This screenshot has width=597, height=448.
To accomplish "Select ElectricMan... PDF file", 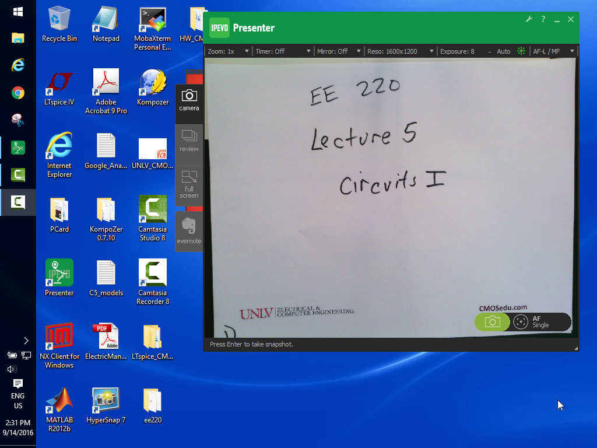I will point(106,342).
